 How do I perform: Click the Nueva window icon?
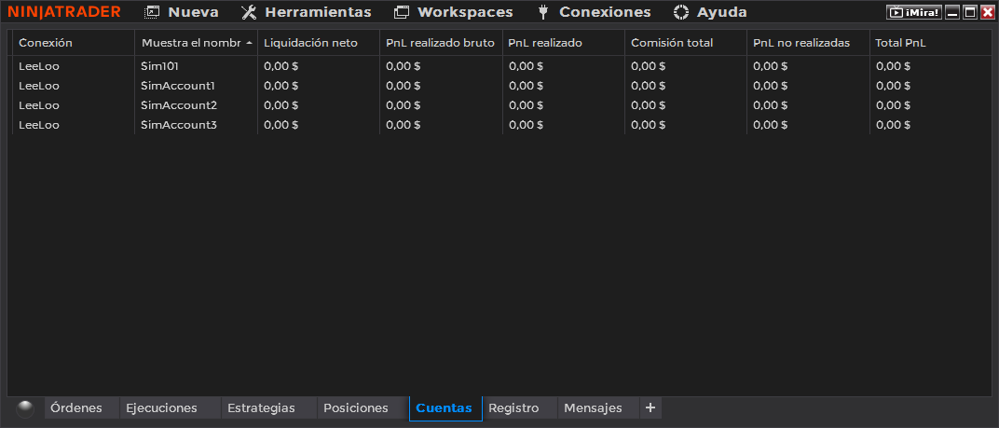(152, 12)
